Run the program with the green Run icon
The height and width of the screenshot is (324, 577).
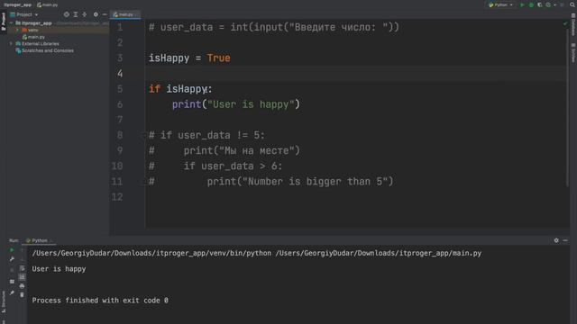[x=522, y=4]
